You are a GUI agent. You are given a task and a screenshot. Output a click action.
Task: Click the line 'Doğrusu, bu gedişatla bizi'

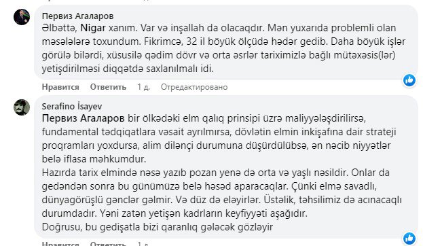tap(158, 227)
